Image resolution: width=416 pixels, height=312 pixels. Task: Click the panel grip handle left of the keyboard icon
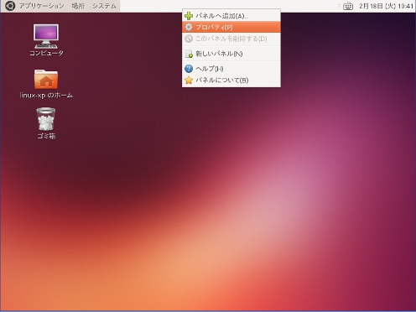point(339,6)
